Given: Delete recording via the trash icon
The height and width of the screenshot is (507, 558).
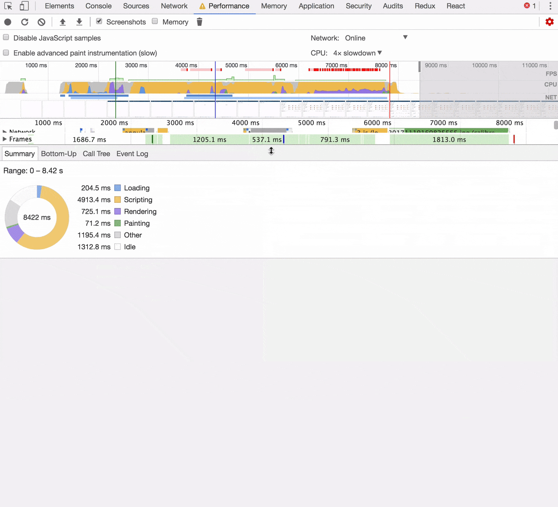Looking at the screenshot, I should 199,22.
